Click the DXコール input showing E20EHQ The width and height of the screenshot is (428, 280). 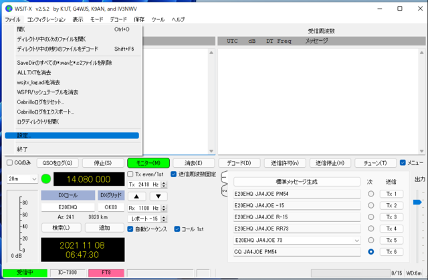[x=68, y=207]
